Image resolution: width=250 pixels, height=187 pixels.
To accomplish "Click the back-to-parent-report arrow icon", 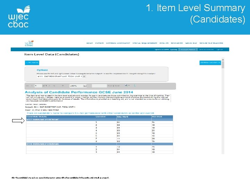I will (x=62, y=86).
